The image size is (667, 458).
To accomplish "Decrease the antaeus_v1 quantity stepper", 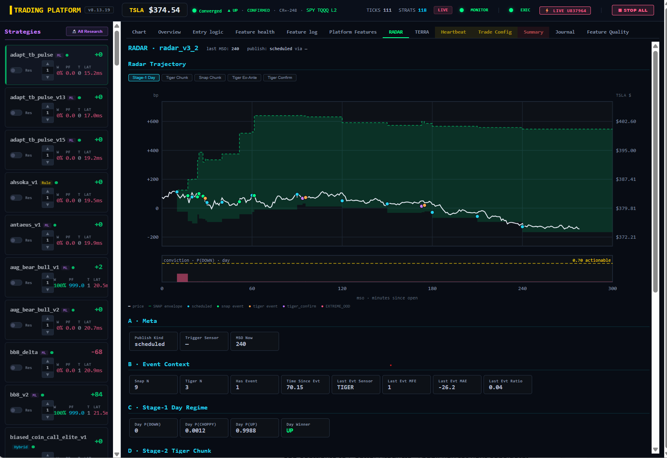I will (47, 248).
